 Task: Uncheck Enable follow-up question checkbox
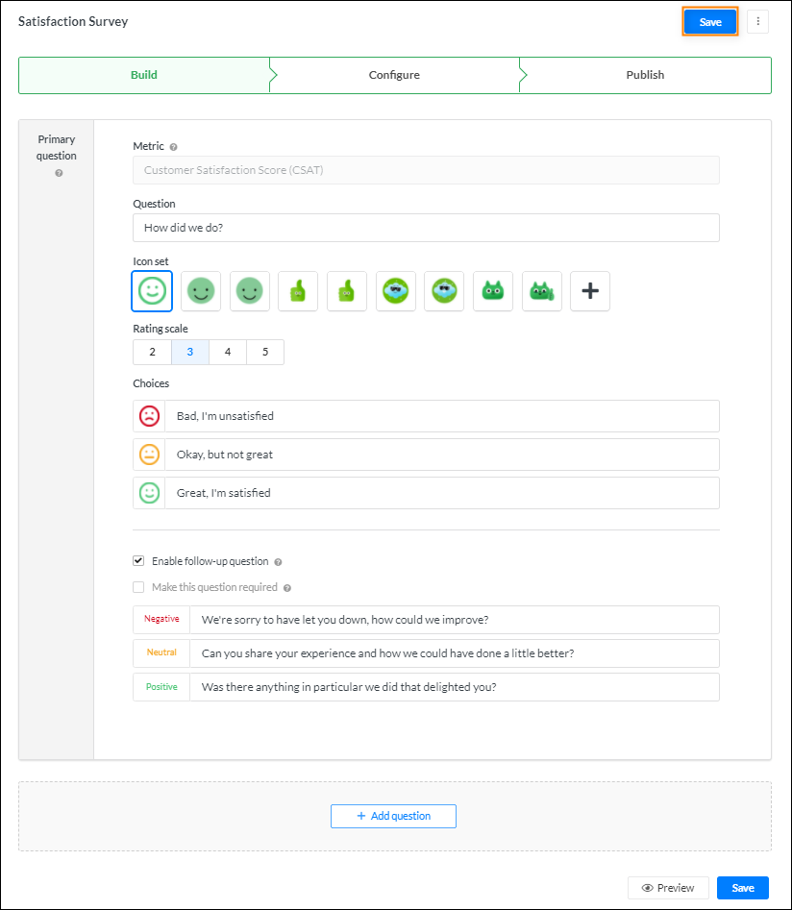point(138,560)
